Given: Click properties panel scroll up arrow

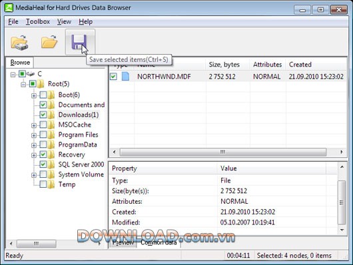Looking at the screenshot, I should pos(342,167).
